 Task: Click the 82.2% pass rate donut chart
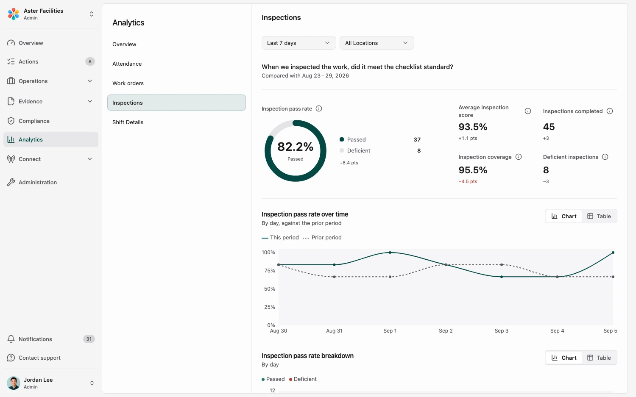pyautogui.click(x=296, y=151)
